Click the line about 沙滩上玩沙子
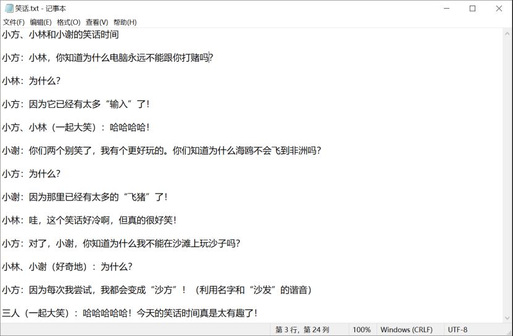513x336 pixels. (121, 243)
